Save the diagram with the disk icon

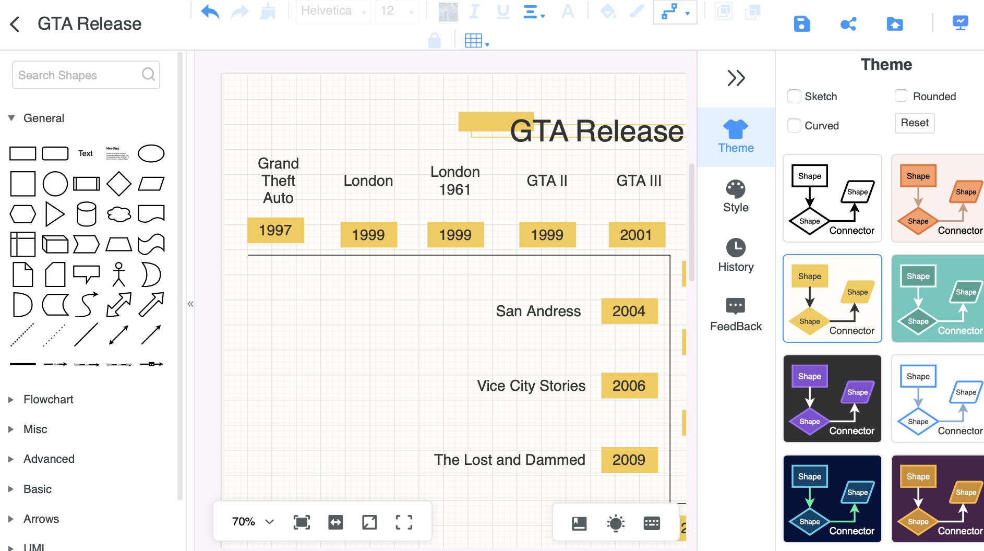click(802, 24)
